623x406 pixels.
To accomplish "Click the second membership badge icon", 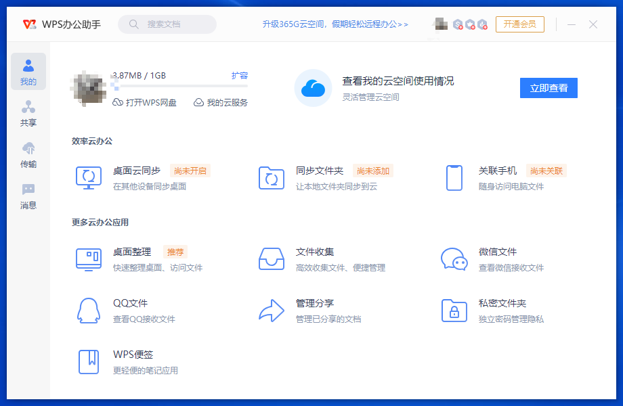I will [x=470, y=24].
